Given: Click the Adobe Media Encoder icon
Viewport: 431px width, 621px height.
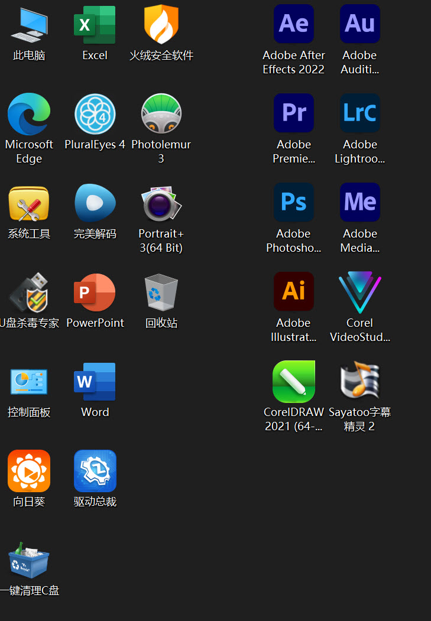Looking at the screenshot, I should (x=359, y=202).
